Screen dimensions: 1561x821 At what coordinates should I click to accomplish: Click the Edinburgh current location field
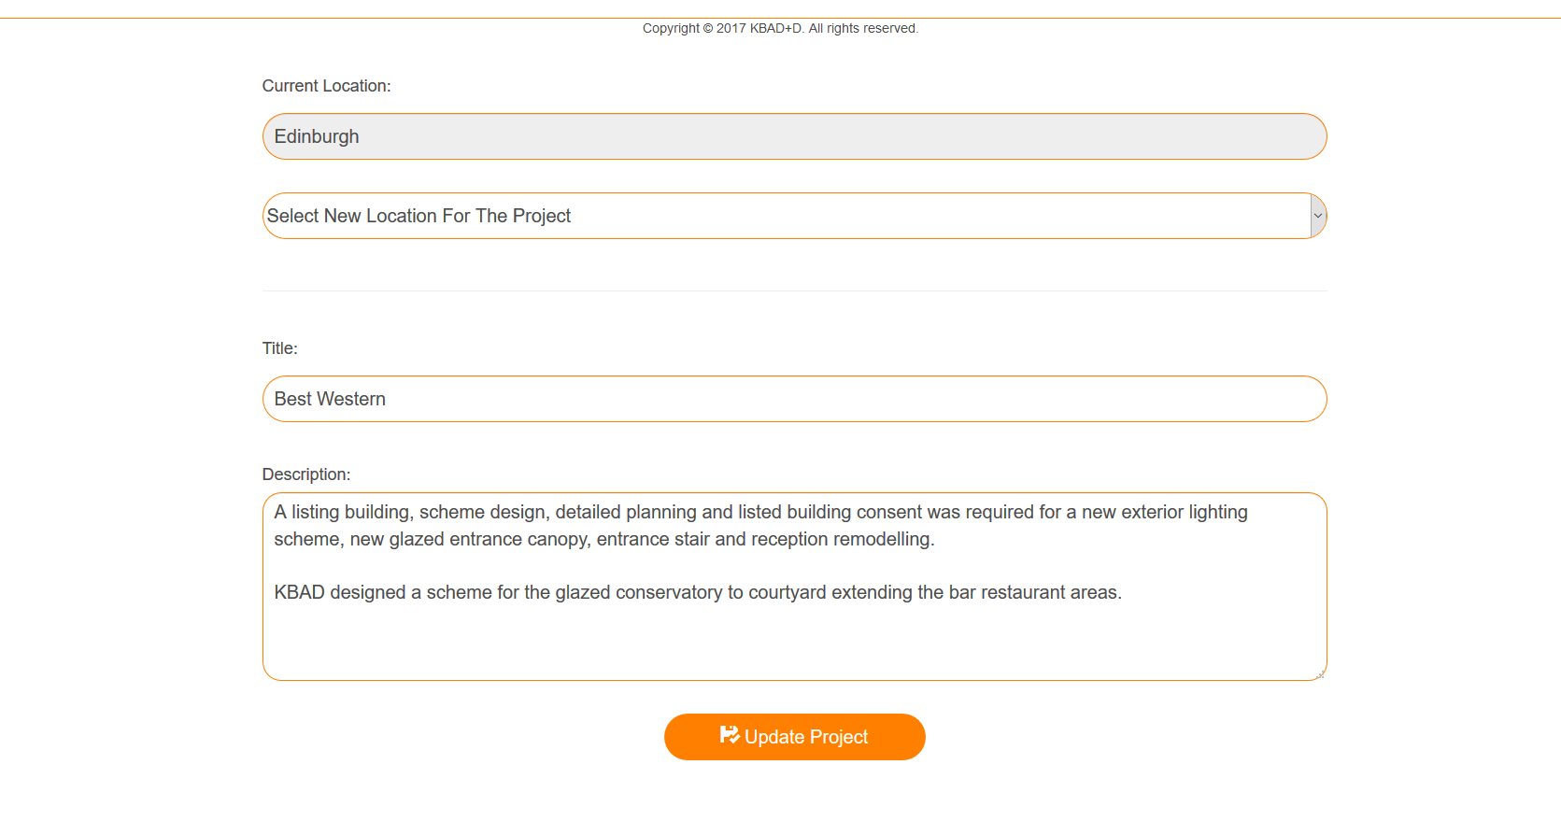794,136
